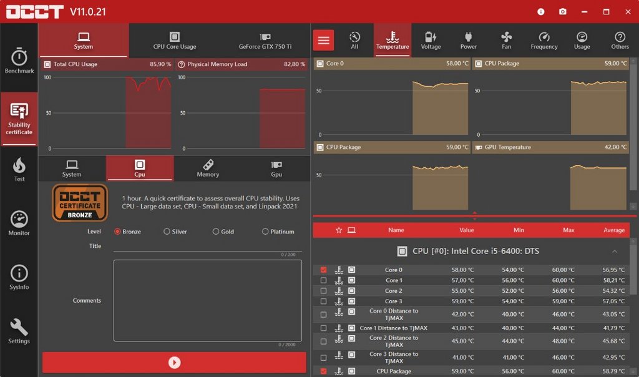Image resolution: width=639 pixels, height=377 pixels.
Task: Uncheck the Core 0 sensor checkbox
Action: click(324, 270)
